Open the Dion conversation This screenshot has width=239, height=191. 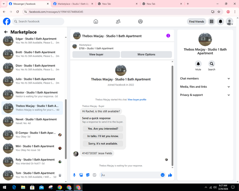(33, 67)
